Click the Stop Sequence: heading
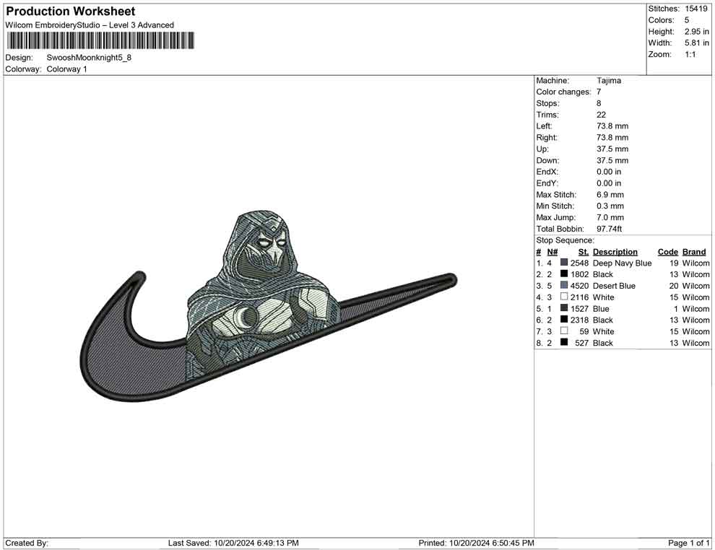 (x=565, y=240)
